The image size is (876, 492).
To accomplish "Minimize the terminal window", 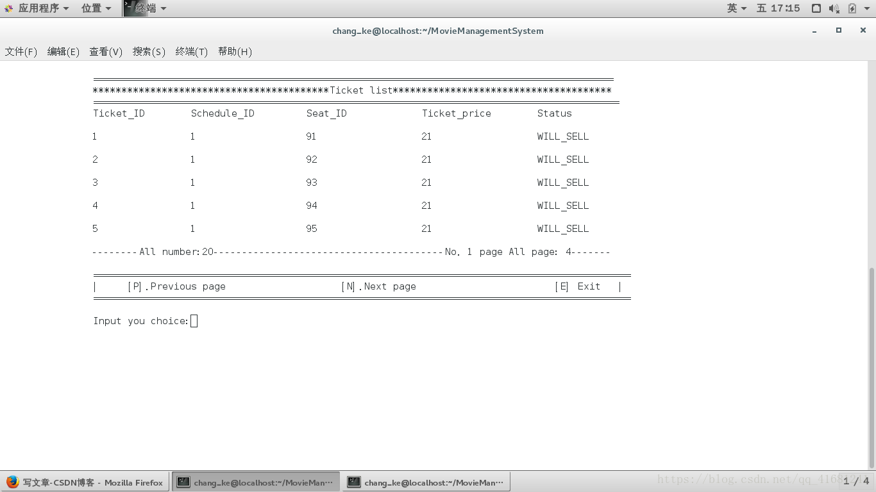I will 814,31.
